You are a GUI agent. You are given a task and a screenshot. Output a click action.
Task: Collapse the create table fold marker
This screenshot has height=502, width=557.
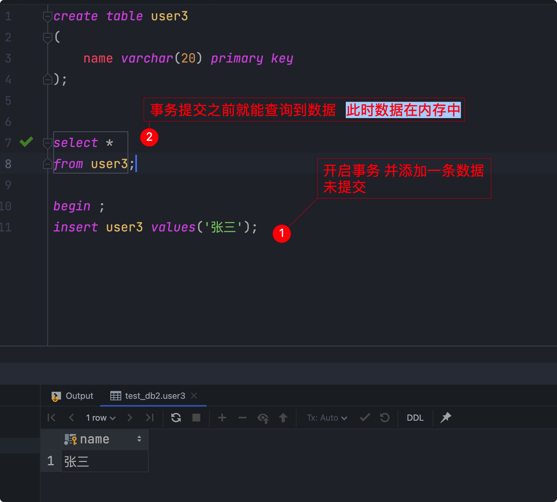pos(48,16)
